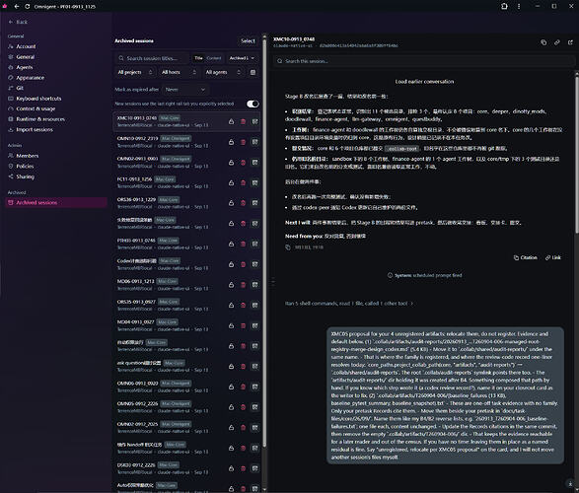579x493 pixels.
Task: Open the date filter calendar icon
Action: (x=253, y=72)
